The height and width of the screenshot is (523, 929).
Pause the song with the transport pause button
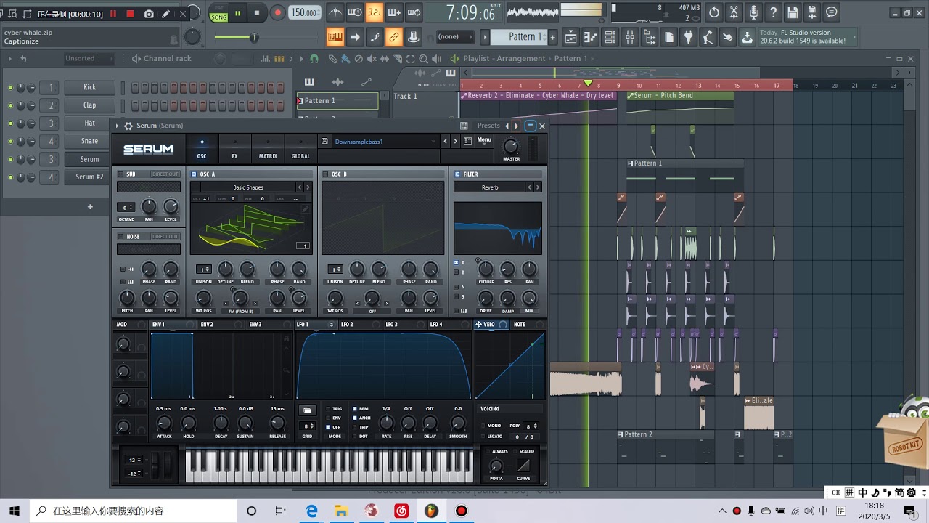coord(237,13)
